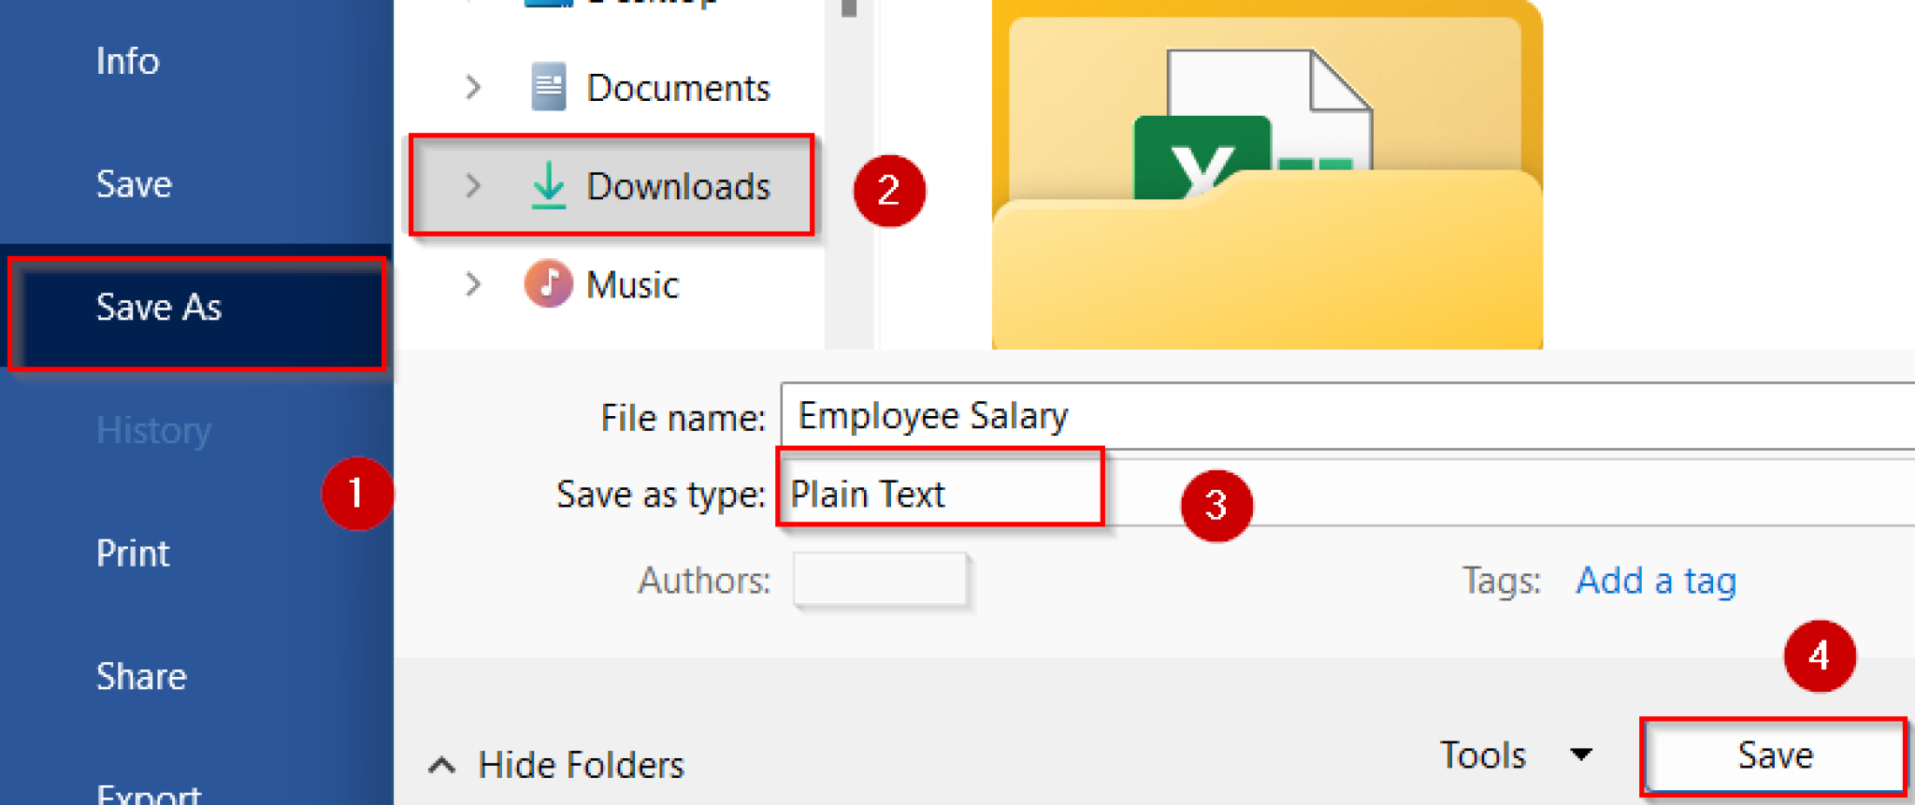Viewport: 1915px width, 805px height.
Task: Expand the Music folder tree
Action: click(x=472, y=284)
